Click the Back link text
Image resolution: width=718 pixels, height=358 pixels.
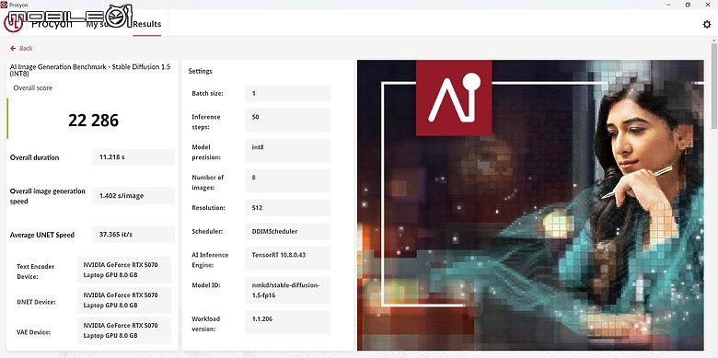pos(26,48)
